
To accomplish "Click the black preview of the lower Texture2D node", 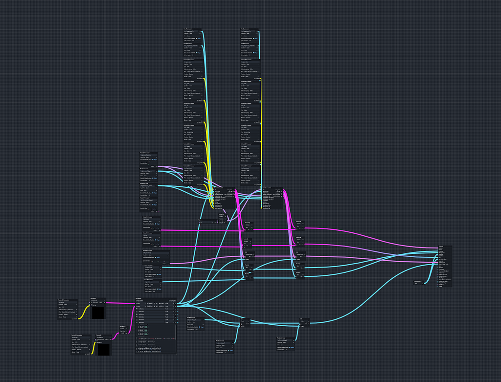I will tap(103, 349).
